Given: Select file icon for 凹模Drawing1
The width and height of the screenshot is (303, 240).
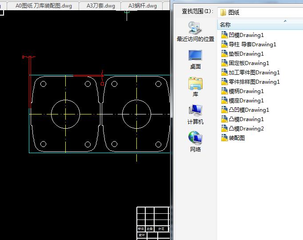Looking at the screenshot, I should click(224, 35).
